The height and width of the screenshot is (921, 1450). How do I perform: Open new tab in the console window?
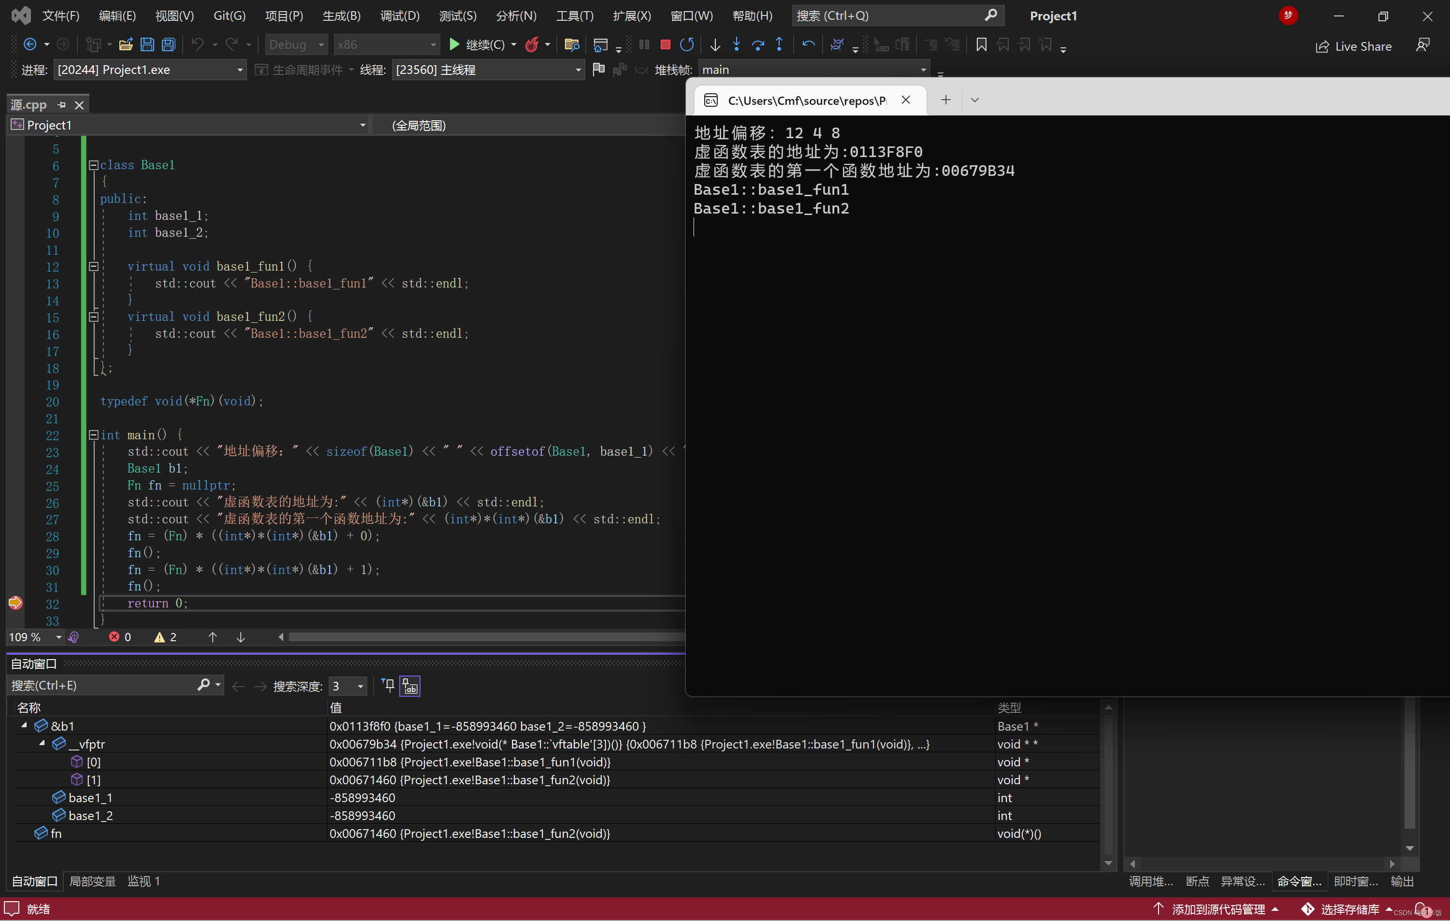pos(945,100)
